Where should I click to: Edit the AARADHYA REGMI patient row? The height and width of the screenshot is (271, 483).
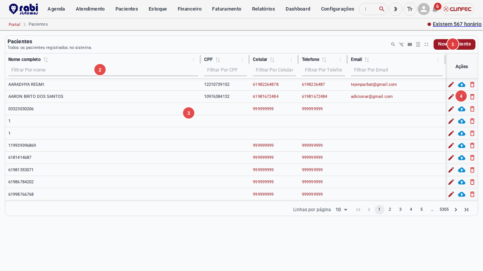(451, 85)
